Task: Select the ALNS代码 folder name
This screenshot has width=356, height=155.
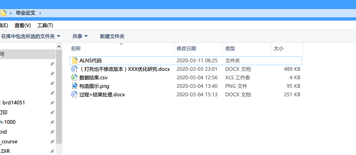Action: pos(91,61)
